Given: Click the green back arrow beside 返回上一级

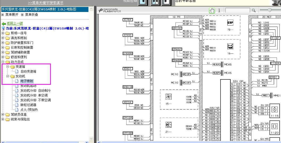Looking at the screenshot, I should click(x=4, y=24).
